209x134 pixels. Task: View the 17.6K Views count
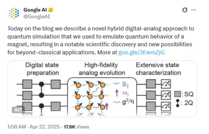click(x=76, y=127)
